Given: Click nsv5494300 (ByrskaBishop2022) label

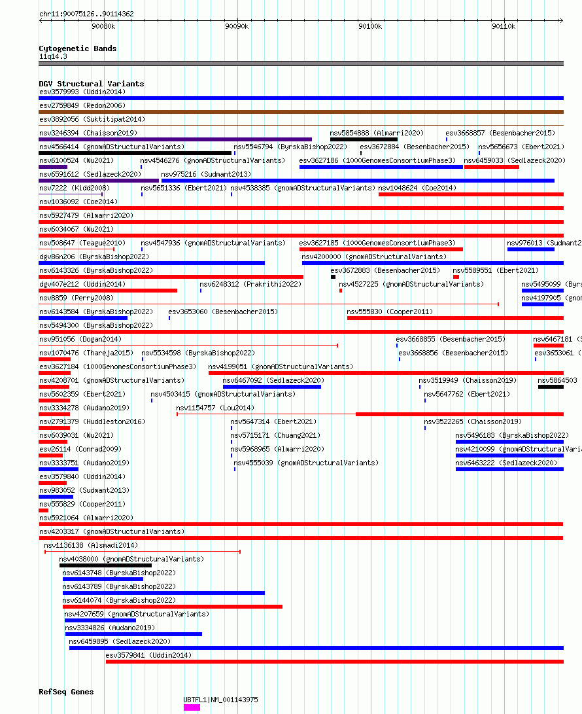Looking at the screenshot, I should coord(96,325).
